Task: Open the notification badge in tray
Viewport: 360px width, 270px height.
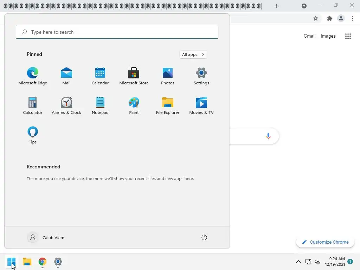Action: pos(350,262)
